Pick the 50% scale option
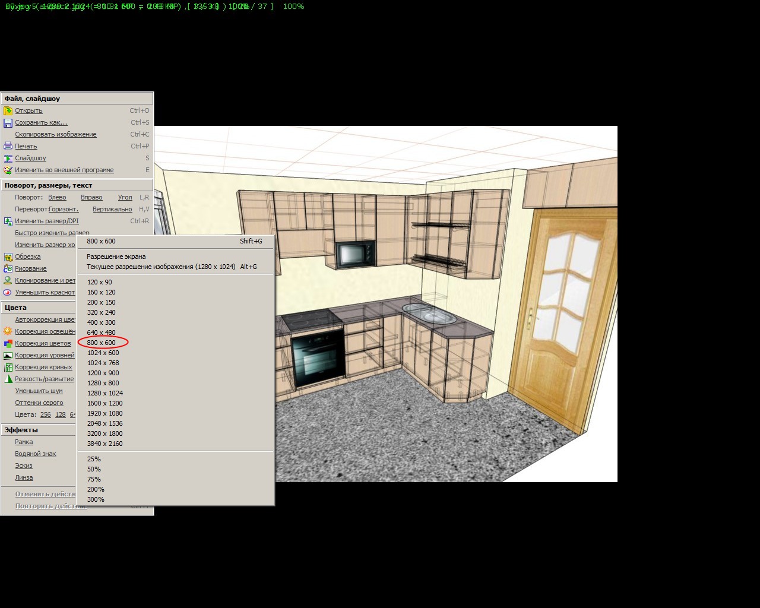The image size is (760, 608). pos(94,469)
